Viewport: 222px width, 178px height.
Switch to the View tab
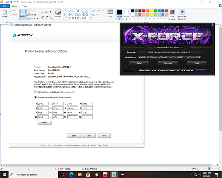[x=24, y=6]
